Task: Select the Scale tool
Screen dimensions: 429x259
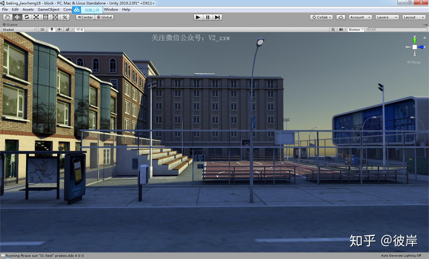Action: tap(36, 17)
